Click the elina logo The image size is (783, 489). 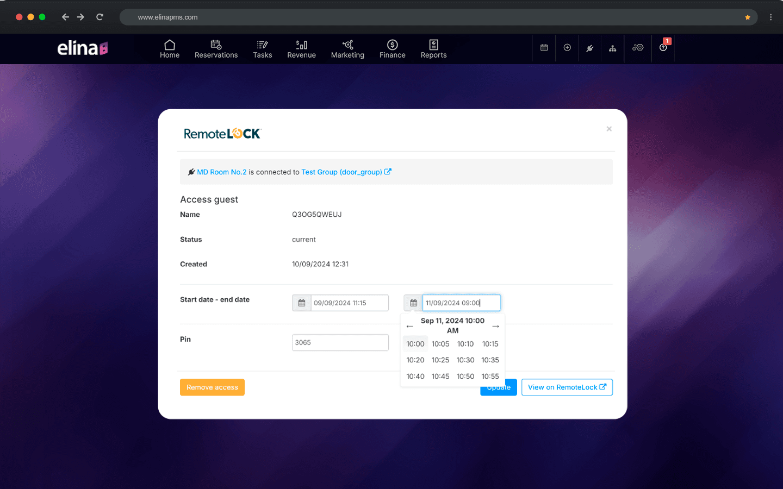(x=83, y=48)
